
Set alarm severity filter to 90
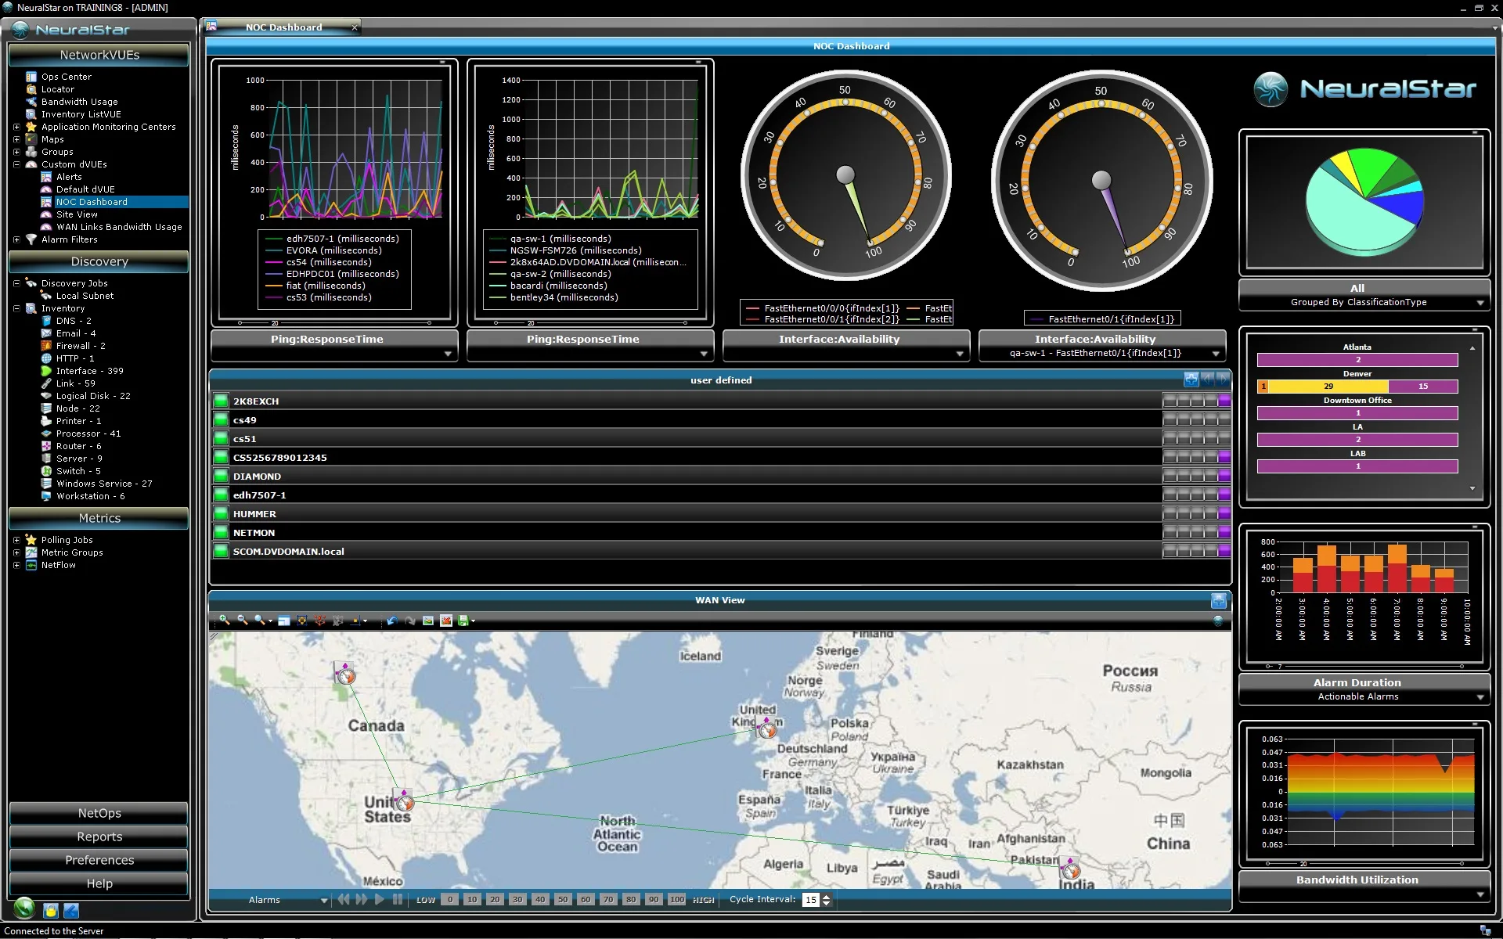pos(654,900)
